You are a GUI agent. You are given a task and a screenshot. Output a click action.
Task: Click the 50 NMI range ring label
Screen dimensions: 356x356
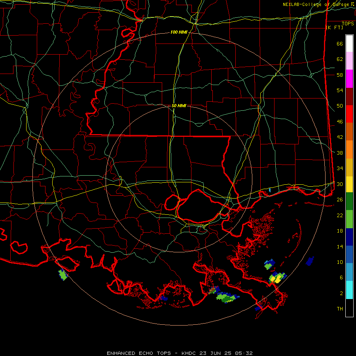pyautogui.click(x=179, y=106)
